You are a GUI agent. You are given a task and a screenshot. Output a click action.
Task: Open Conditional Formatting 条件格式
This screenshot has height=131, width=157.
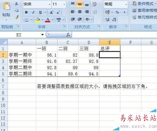(144, 3)
